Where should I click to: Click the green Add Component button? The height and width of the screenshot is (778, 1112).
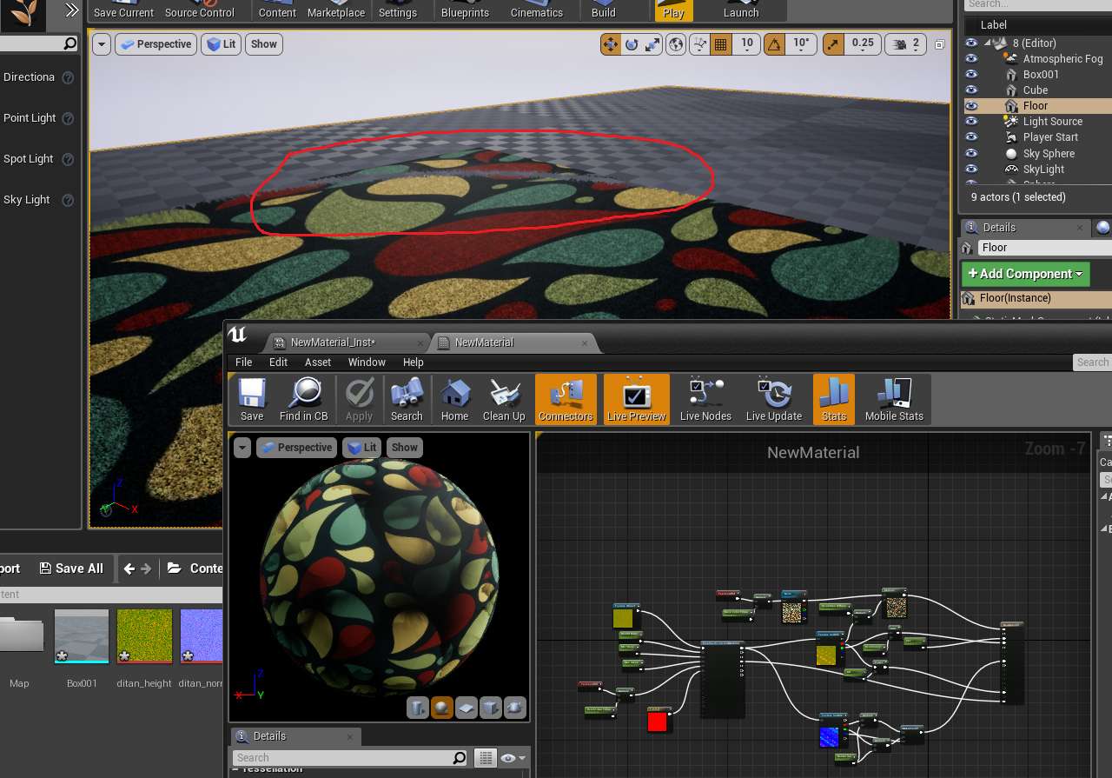pos(1025,274)
